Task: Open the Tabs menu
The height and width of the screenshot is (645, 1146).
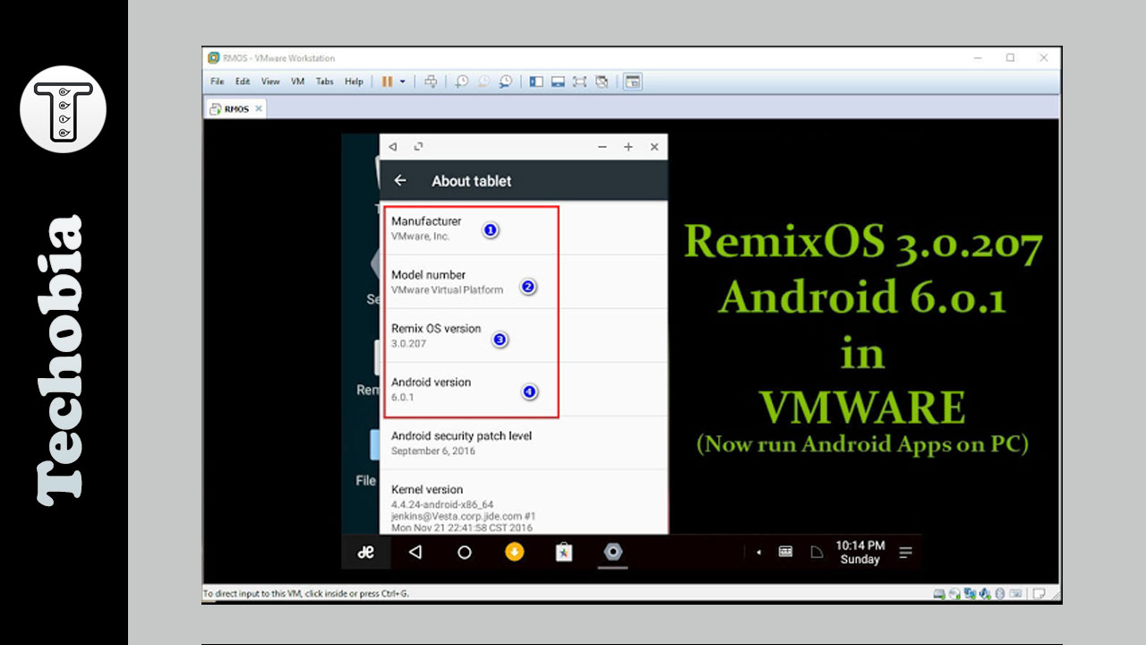Action: [324, 82]
